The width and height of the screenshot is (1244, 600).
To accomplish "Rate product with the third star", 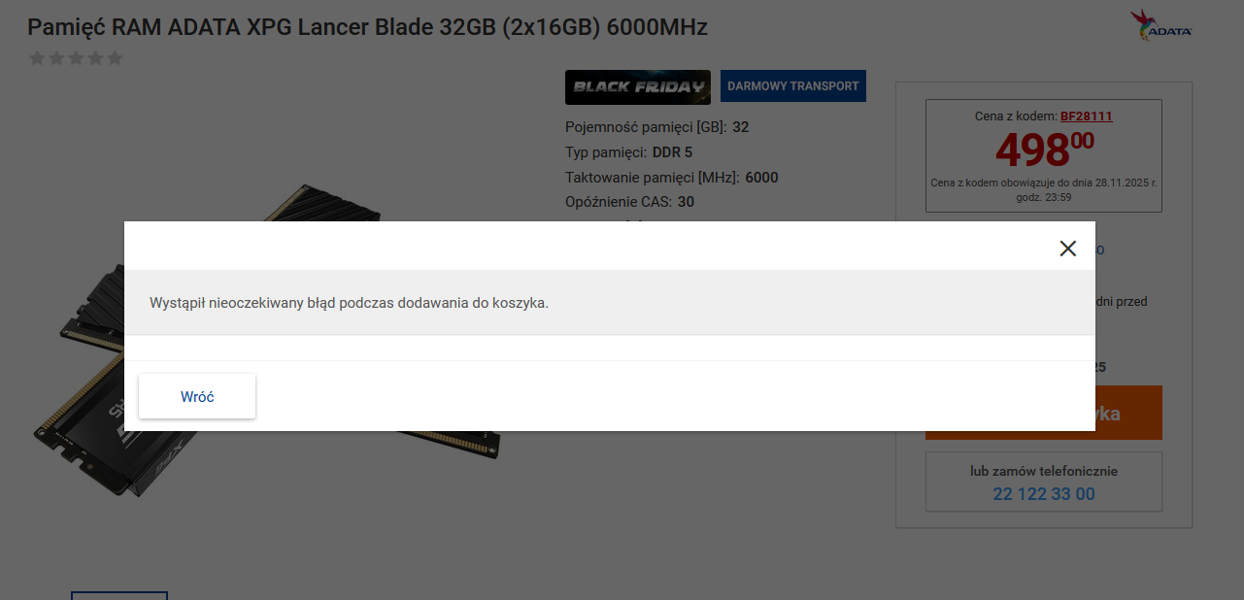I will coord(77,58).
